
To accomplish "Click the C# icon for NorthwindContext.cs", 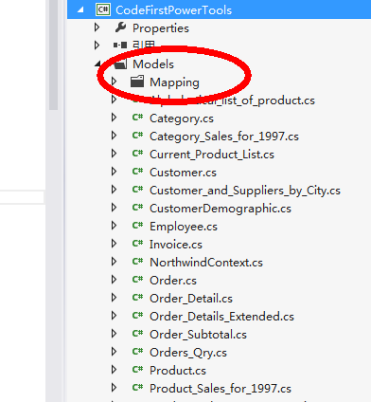I will (x=137, y=262).
